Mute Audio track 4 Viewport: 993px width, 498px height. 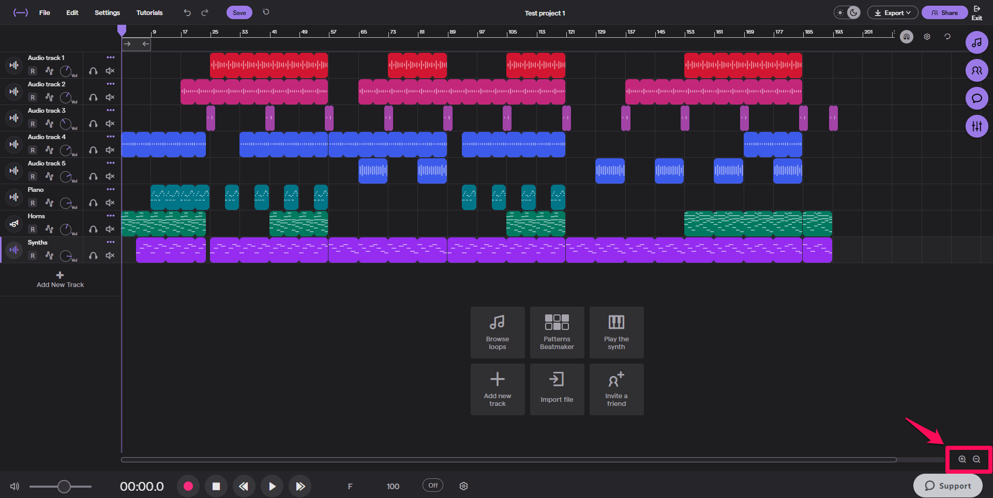point(110,150)
